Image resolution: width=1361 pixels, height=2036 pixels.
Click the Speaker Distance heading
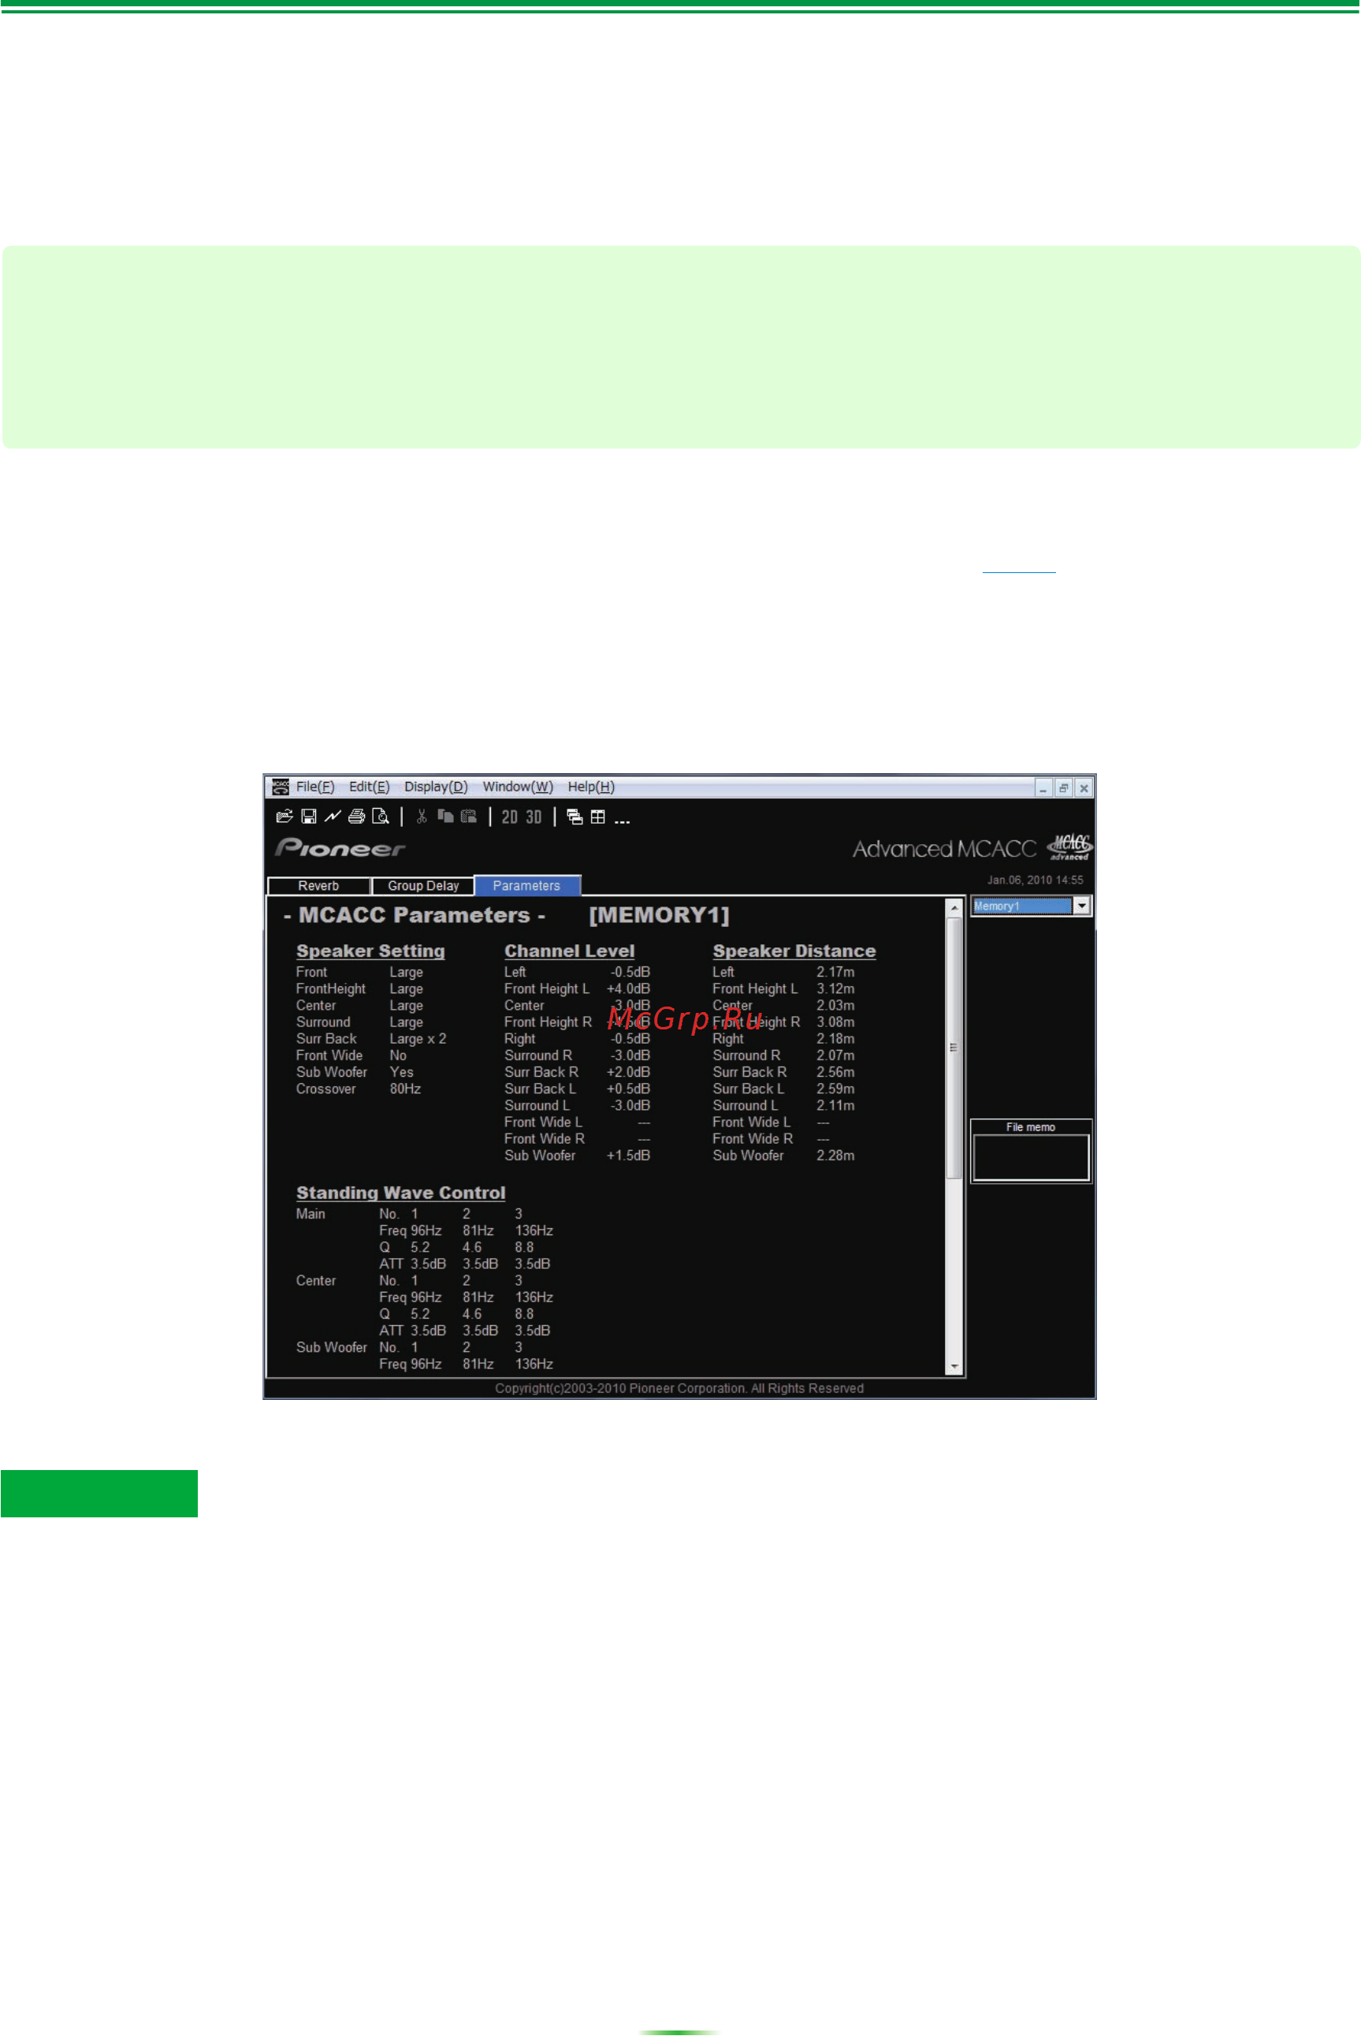click(x=794, y=951)
